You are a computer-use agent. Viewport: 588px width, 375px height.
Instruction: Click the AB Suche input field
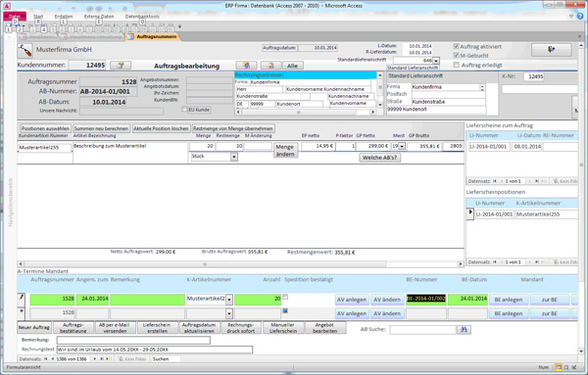click(422, 330)
